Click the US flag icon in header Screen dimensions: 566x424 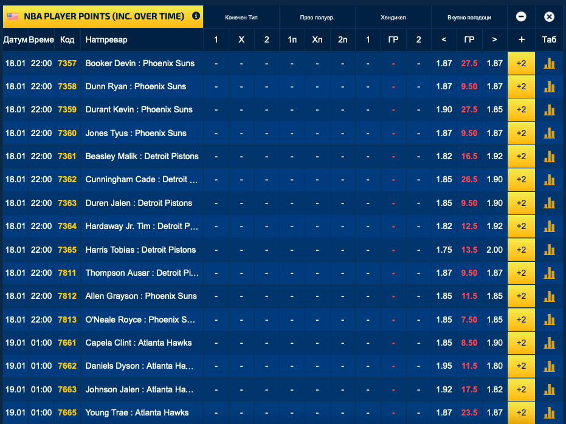(x=13, y=16)
